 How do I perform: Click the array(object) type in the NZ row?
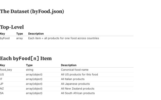[x=34, y=88]
